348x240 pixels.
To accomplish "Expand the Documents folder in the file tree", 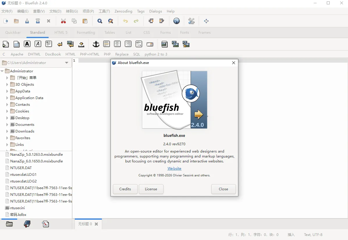I will [7, 124].
